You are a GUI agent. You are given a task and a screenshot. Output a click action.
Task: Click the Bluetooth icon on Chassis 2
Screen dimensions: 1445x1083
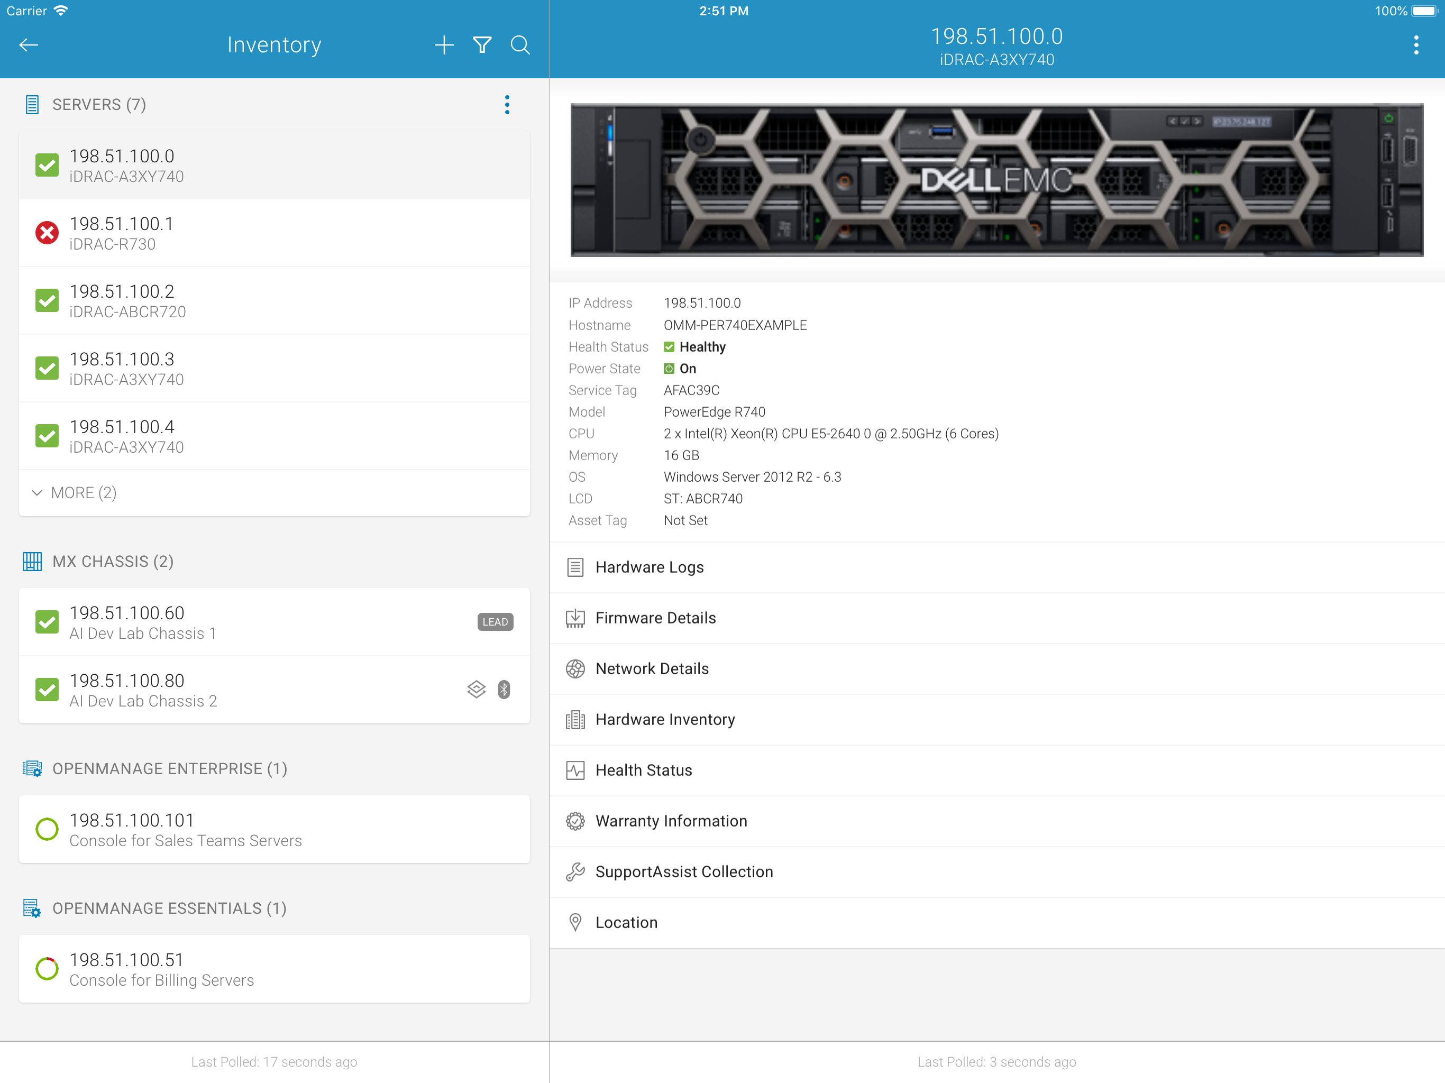(x=504, y=690)
